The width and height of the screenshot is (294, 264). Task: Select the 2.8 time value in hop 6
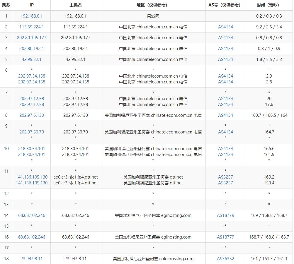coord(269,82)
